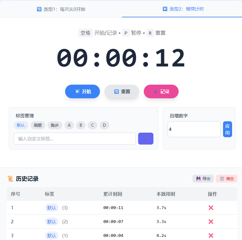Delete record row 3 with red X

tap(211, 235)
